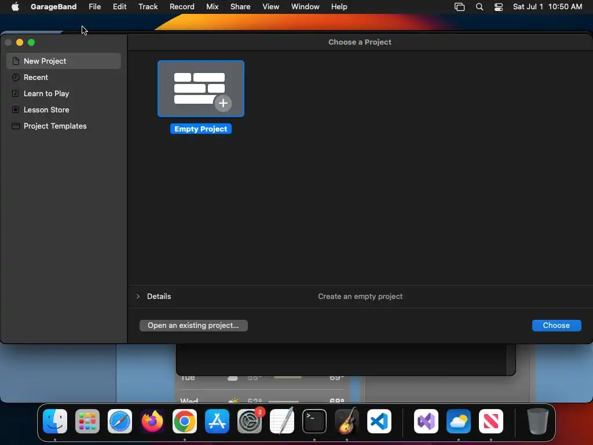Open System Settings from the Dock

point(250,421)
